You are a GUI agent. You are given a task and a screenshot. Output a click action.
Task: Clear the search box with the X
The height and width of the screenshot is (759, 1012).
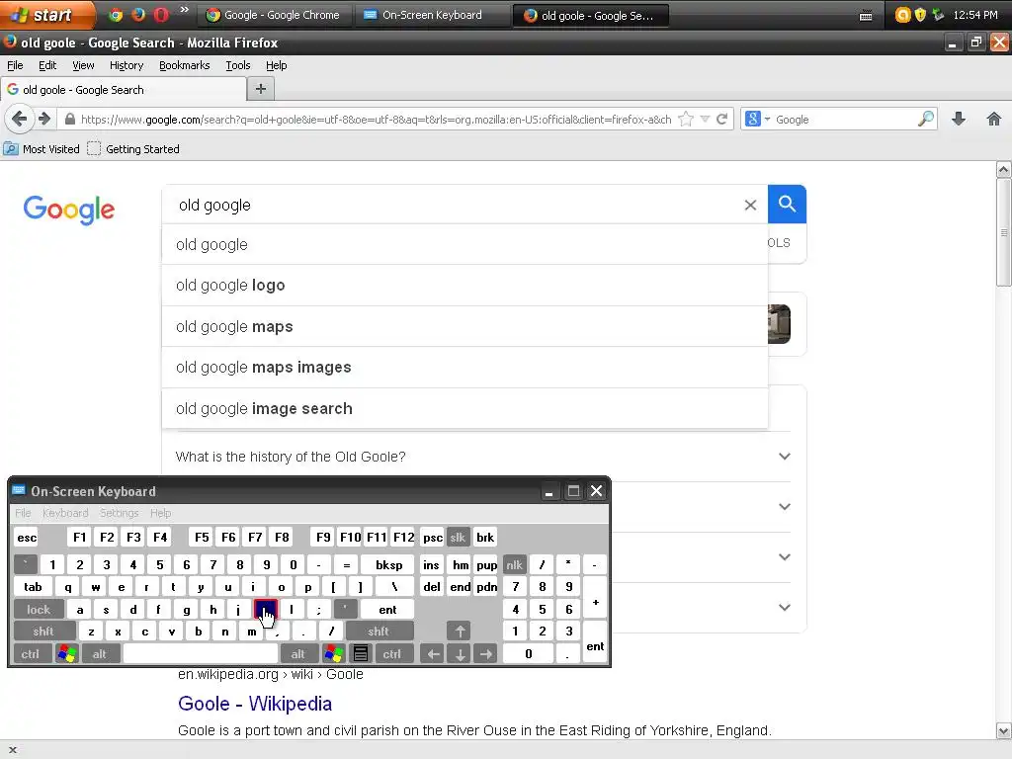coord(750,206)
